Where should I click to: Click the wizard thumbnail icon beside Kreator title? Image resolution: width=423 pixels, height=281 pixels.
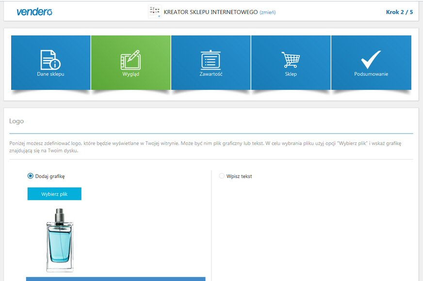154,12
